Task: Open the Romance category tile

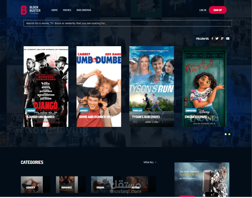Action: 71,184
